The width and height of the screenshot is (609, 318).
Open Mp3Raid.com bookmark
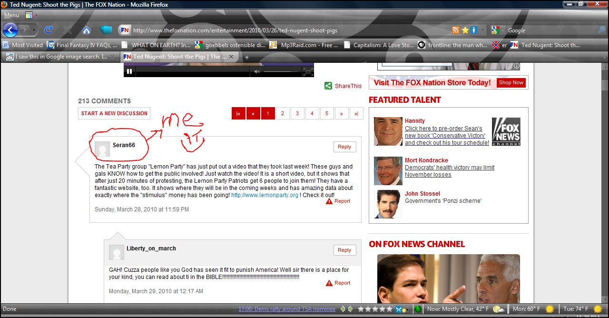coord(304,45)
